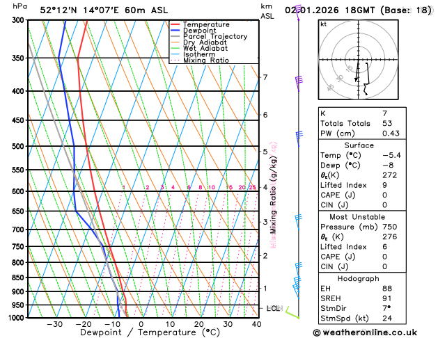Click the StmSpd (kt) value 24
The height and width of the screenshot is (338, 438).
(387, 319)
